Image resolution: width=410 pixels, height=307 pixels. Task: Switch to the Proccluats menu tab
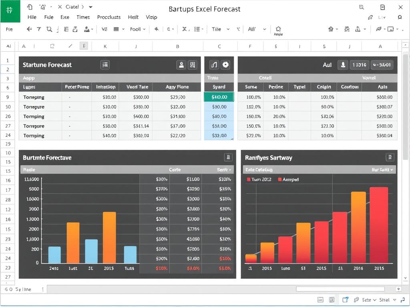coord(109,17)
